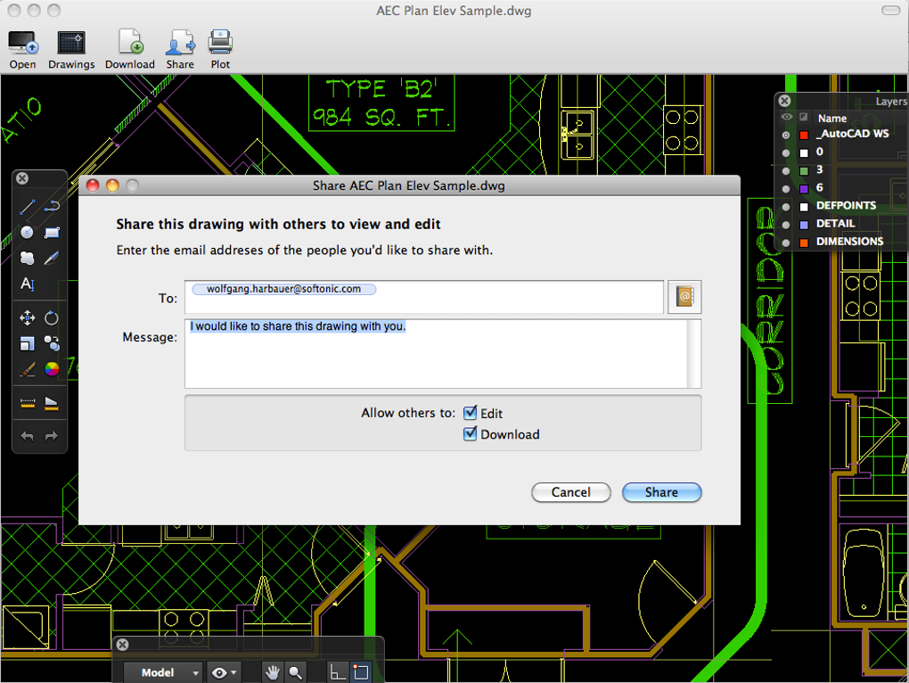This screenshot has height=683, width=909.
Task: Select the Rotate tool
Action: coord(52,317)
